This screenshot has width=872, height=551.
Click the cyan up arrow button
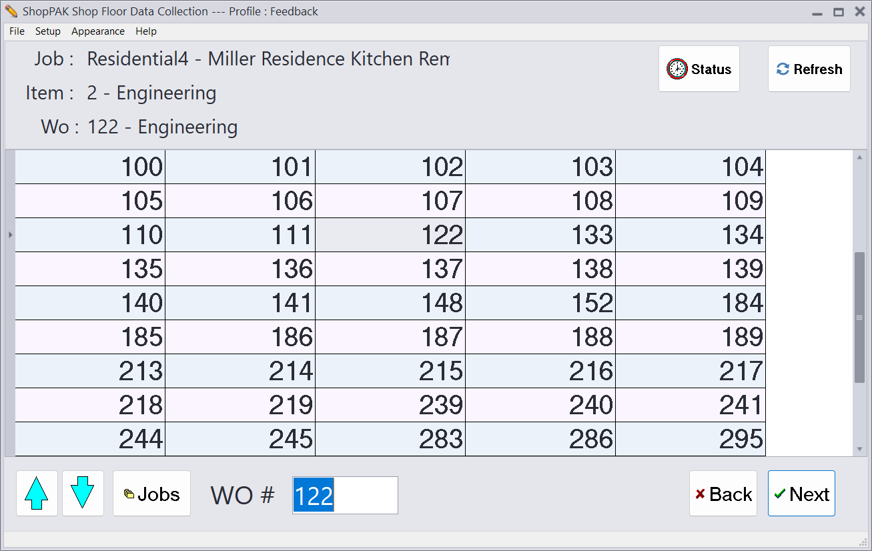(37, 494)
